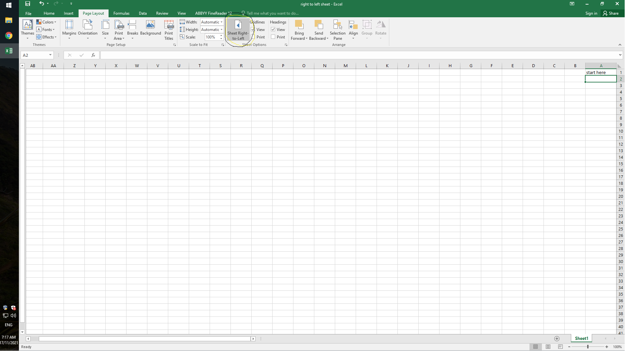The width and height of the screenshot is (626, 352).
Task: Click the Sign in link
Action: (x=591, y=13)
